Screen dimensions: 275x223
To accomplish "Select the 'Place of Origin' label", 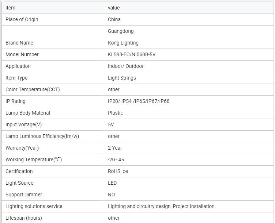I will pos(22,19).
